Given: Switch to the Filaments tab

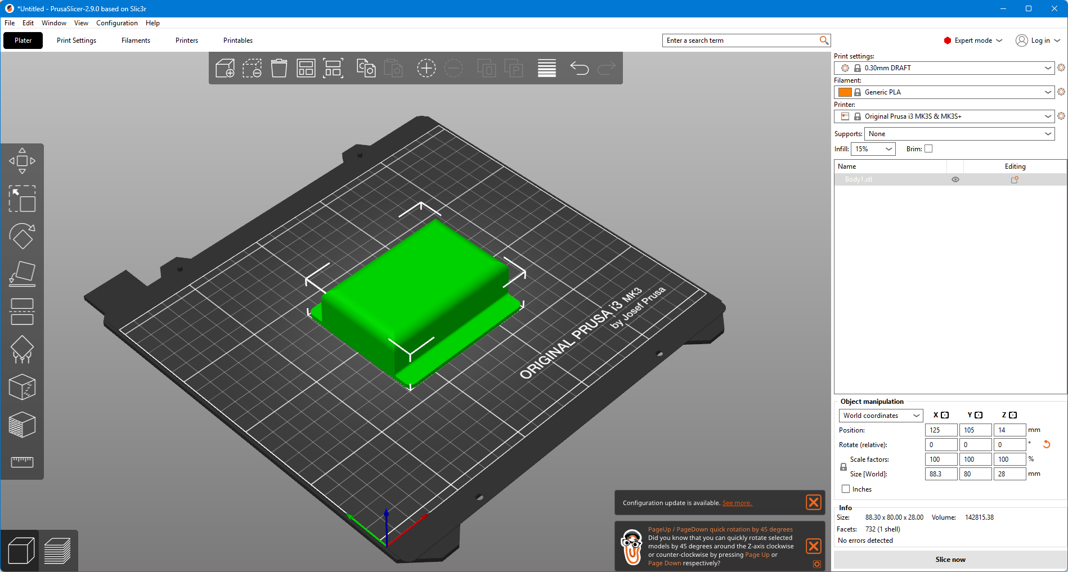Looking at the screenshot, I should [136, 40].
